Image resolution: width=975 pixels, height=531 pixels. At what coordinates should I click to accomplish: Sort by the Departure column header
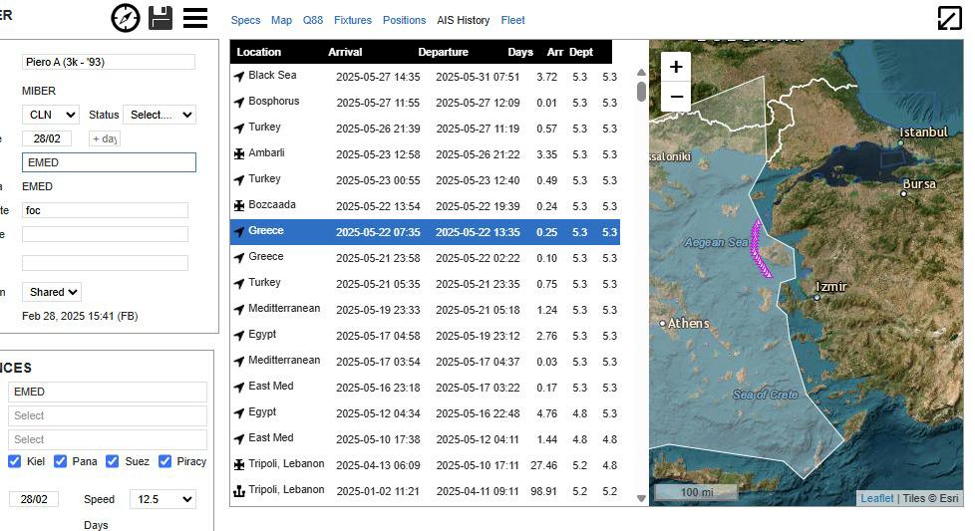[x=443, y=52]
